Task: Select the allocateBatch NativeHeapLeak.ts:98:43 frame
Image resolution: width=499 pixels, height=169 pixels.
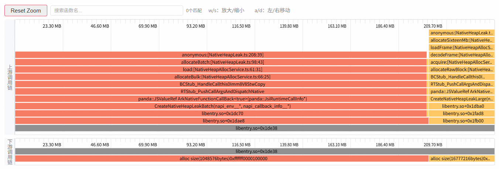Action: click(221, 62)
